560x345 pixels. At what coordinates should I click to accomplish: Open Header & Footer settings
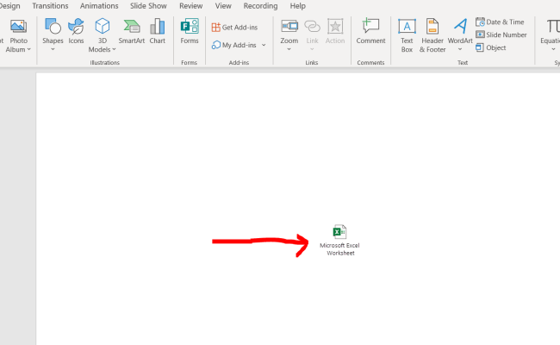coord(432,35)
